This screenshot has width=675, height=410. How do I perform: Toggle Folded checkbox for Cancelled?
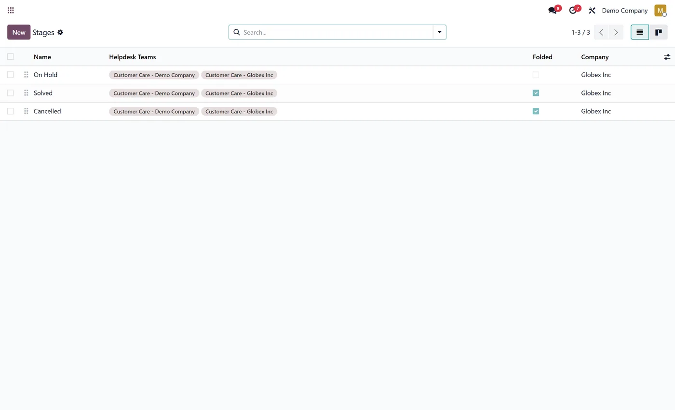click(x=536, y=111)
